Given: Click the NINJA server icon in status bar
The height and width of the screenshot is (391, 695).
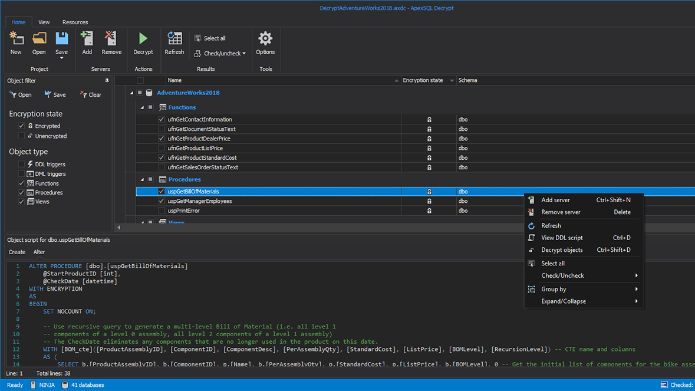Looking at the screenshot, I should click(x=33, y=385).
